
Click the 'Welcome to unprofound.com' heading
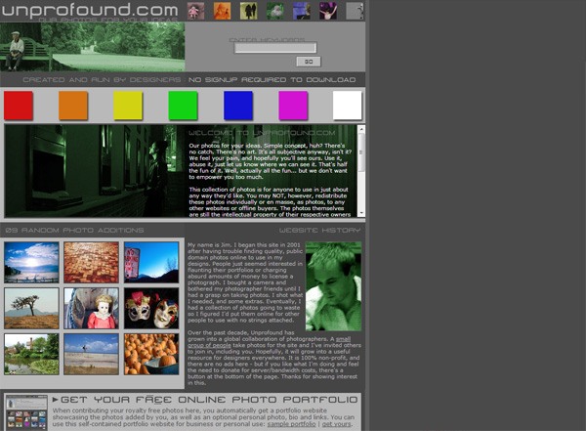pyautogui.click(x=262, y=133)
